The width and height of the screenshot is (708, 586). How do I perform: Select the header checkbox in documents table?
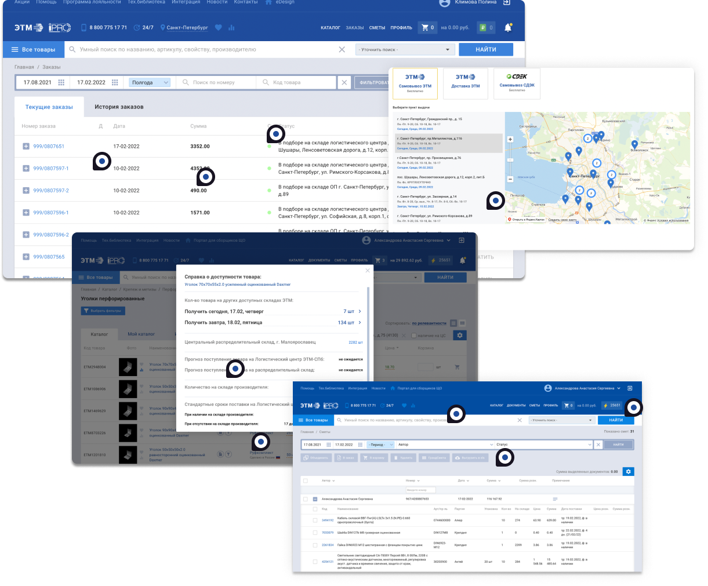pyautogui.click(x=306, y=480)
